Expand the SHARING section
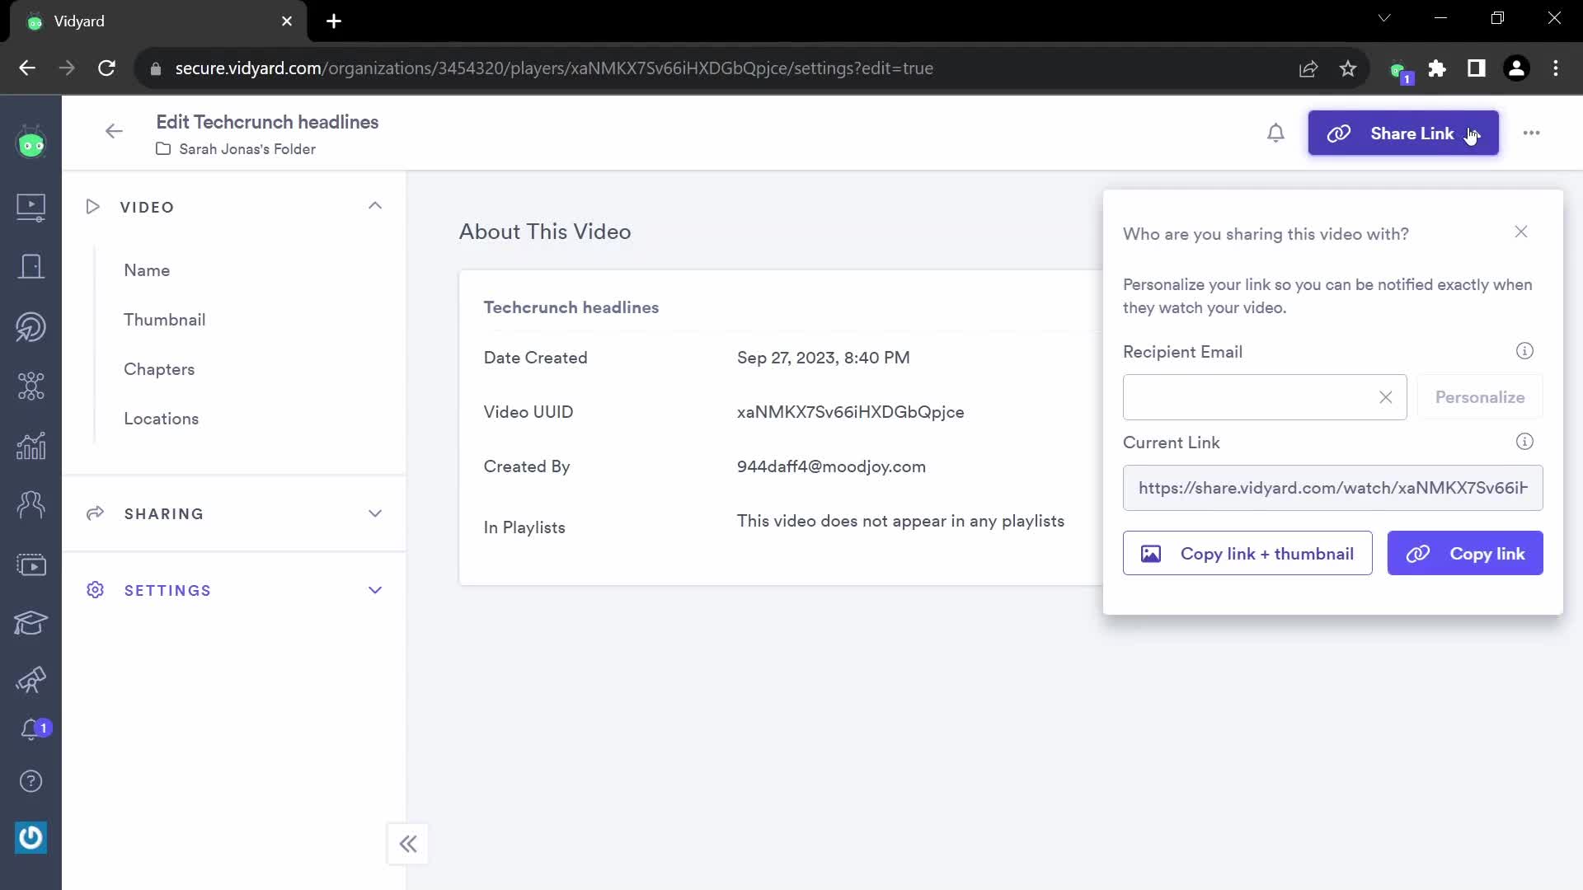 [x=375, y=513]
